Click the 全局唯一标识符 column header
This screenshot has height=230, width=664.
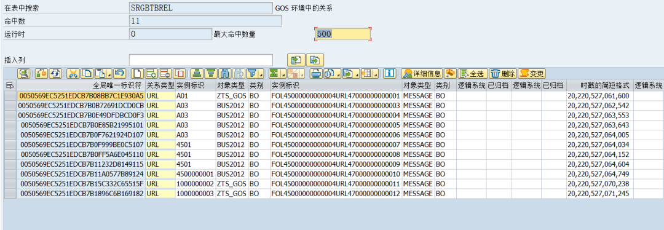[x=81, y=85]
